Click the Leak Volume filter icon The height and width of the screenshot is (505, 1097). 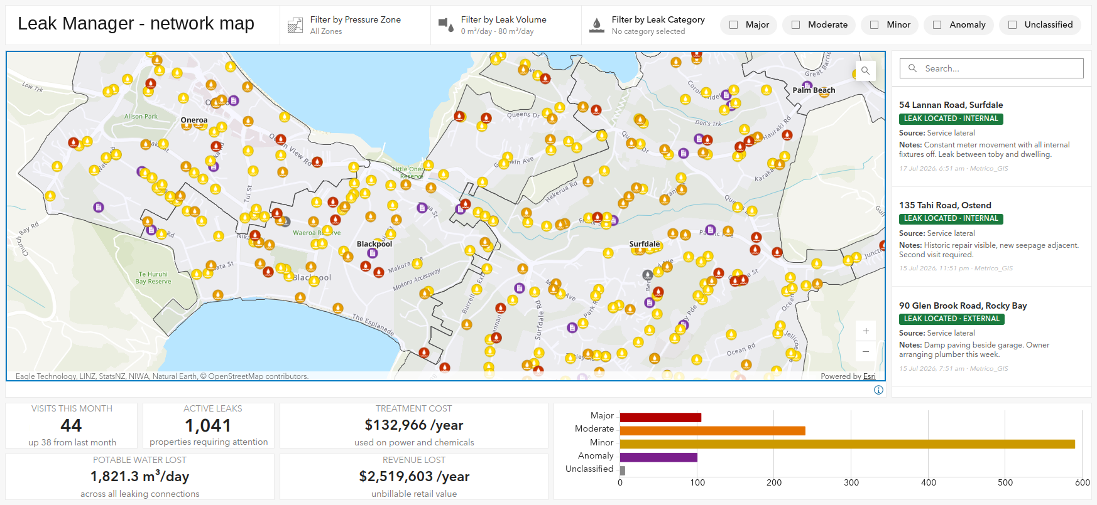click(x=446, y=25)
